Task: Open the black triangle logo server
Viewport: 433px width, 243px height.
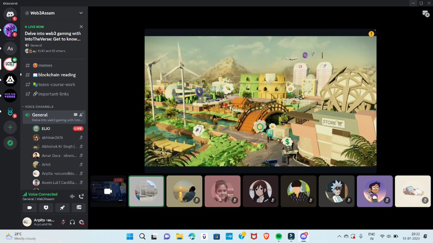Action: point(10,80)
